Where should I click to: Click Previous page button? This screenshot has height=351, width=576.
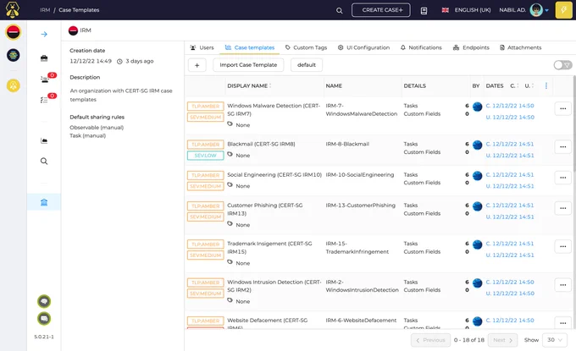(x=430, y=340)
